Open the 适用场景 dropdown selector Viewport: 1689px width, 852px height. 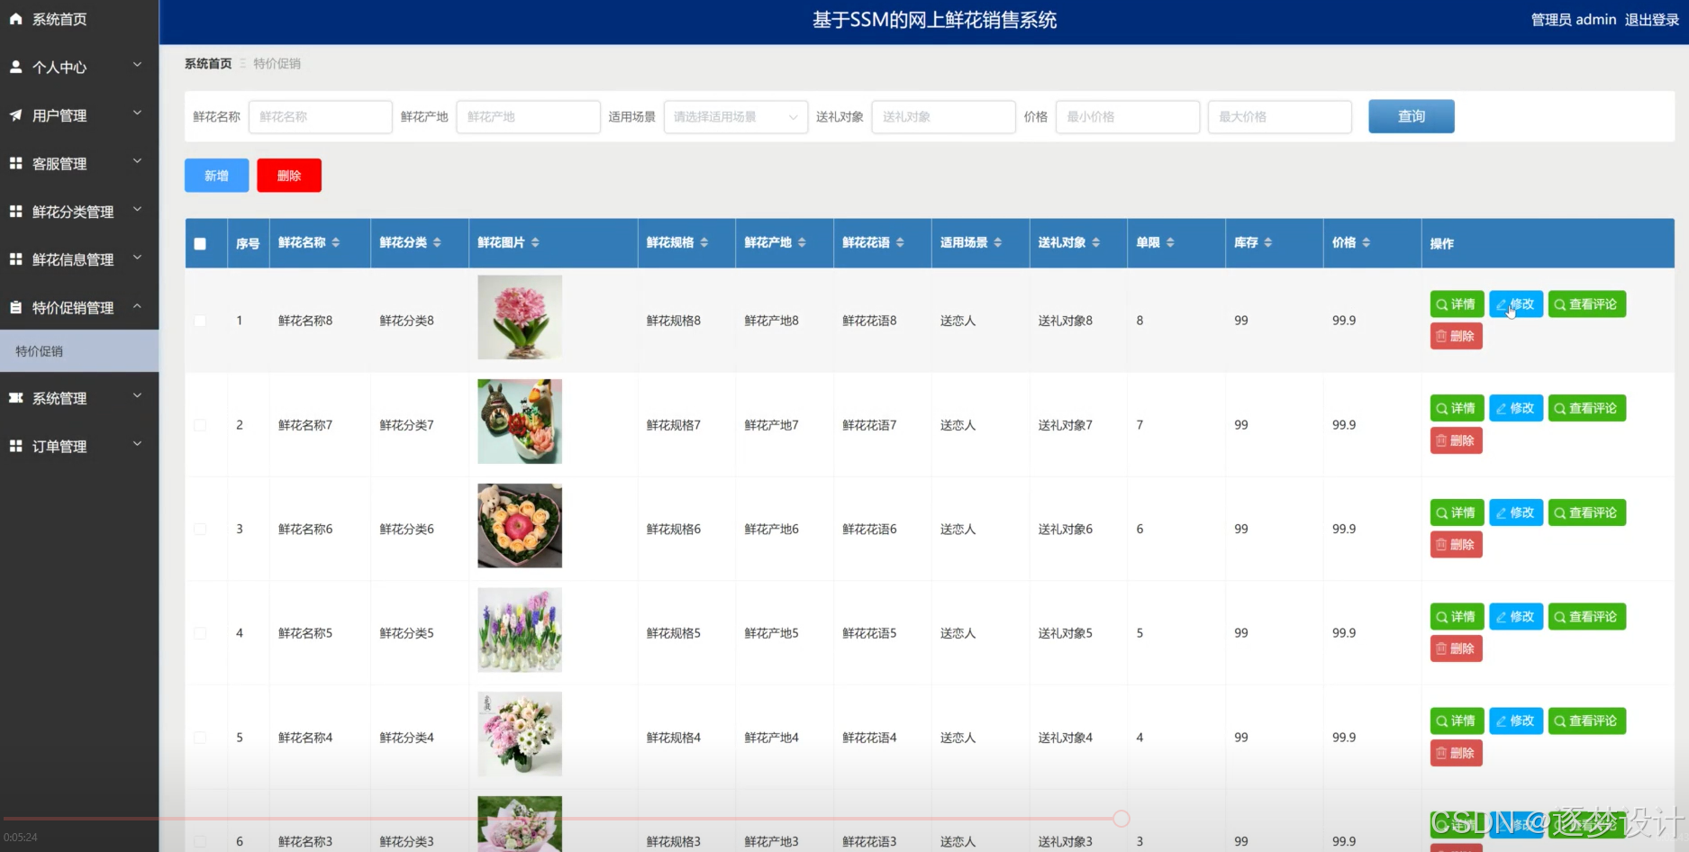tap(736, 117)
